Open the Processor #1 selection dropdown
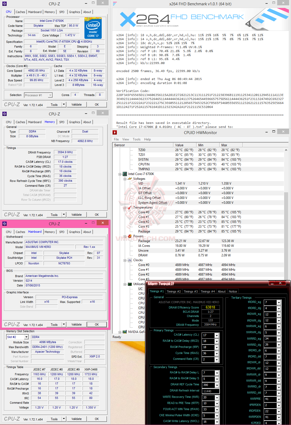This screenshot has width=291, height=425. 50,95
